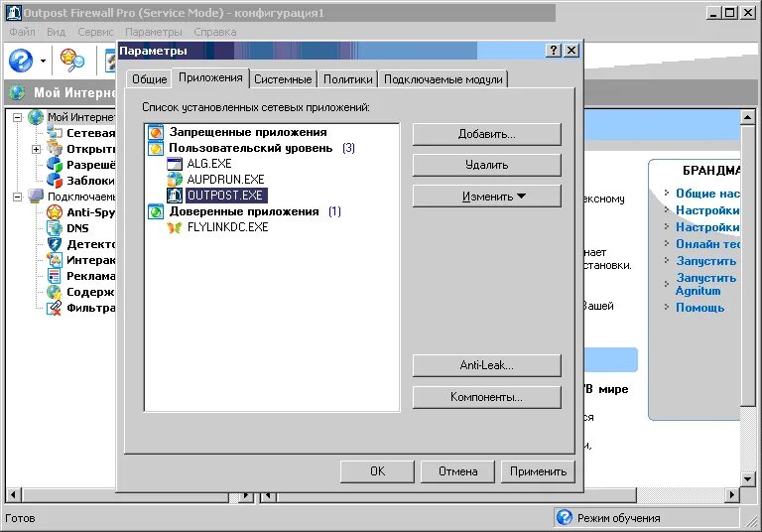Viewport: 762px width, 532px height.
Task: Switch to the Подключаемые модули tab
Action: 444,79
